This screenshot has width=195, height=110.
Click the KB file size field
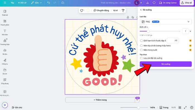173,40
